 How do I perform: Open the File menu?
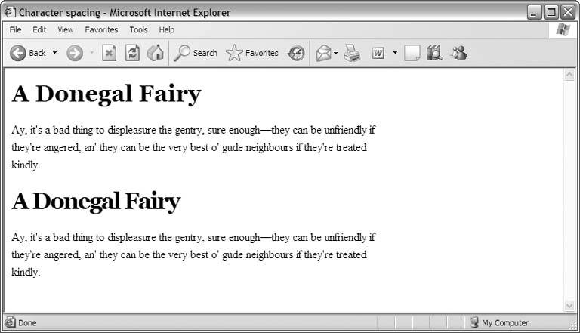point(15,30)
